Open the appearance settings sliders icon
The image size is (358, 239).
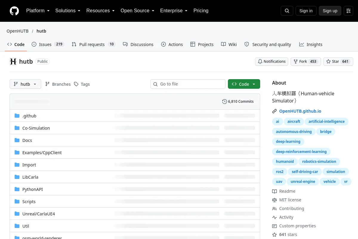[348, 11]
